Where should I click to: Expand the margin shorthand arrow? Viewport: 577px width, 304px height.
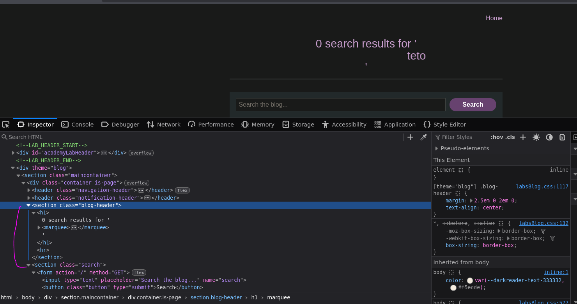pyautogui.click(x=471, y=201)
